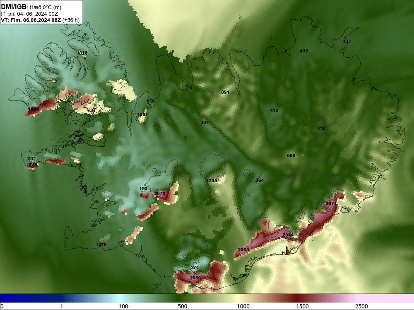Click the 412 map value
This screenshot has width=414, height=310.
tap(274, 110)
